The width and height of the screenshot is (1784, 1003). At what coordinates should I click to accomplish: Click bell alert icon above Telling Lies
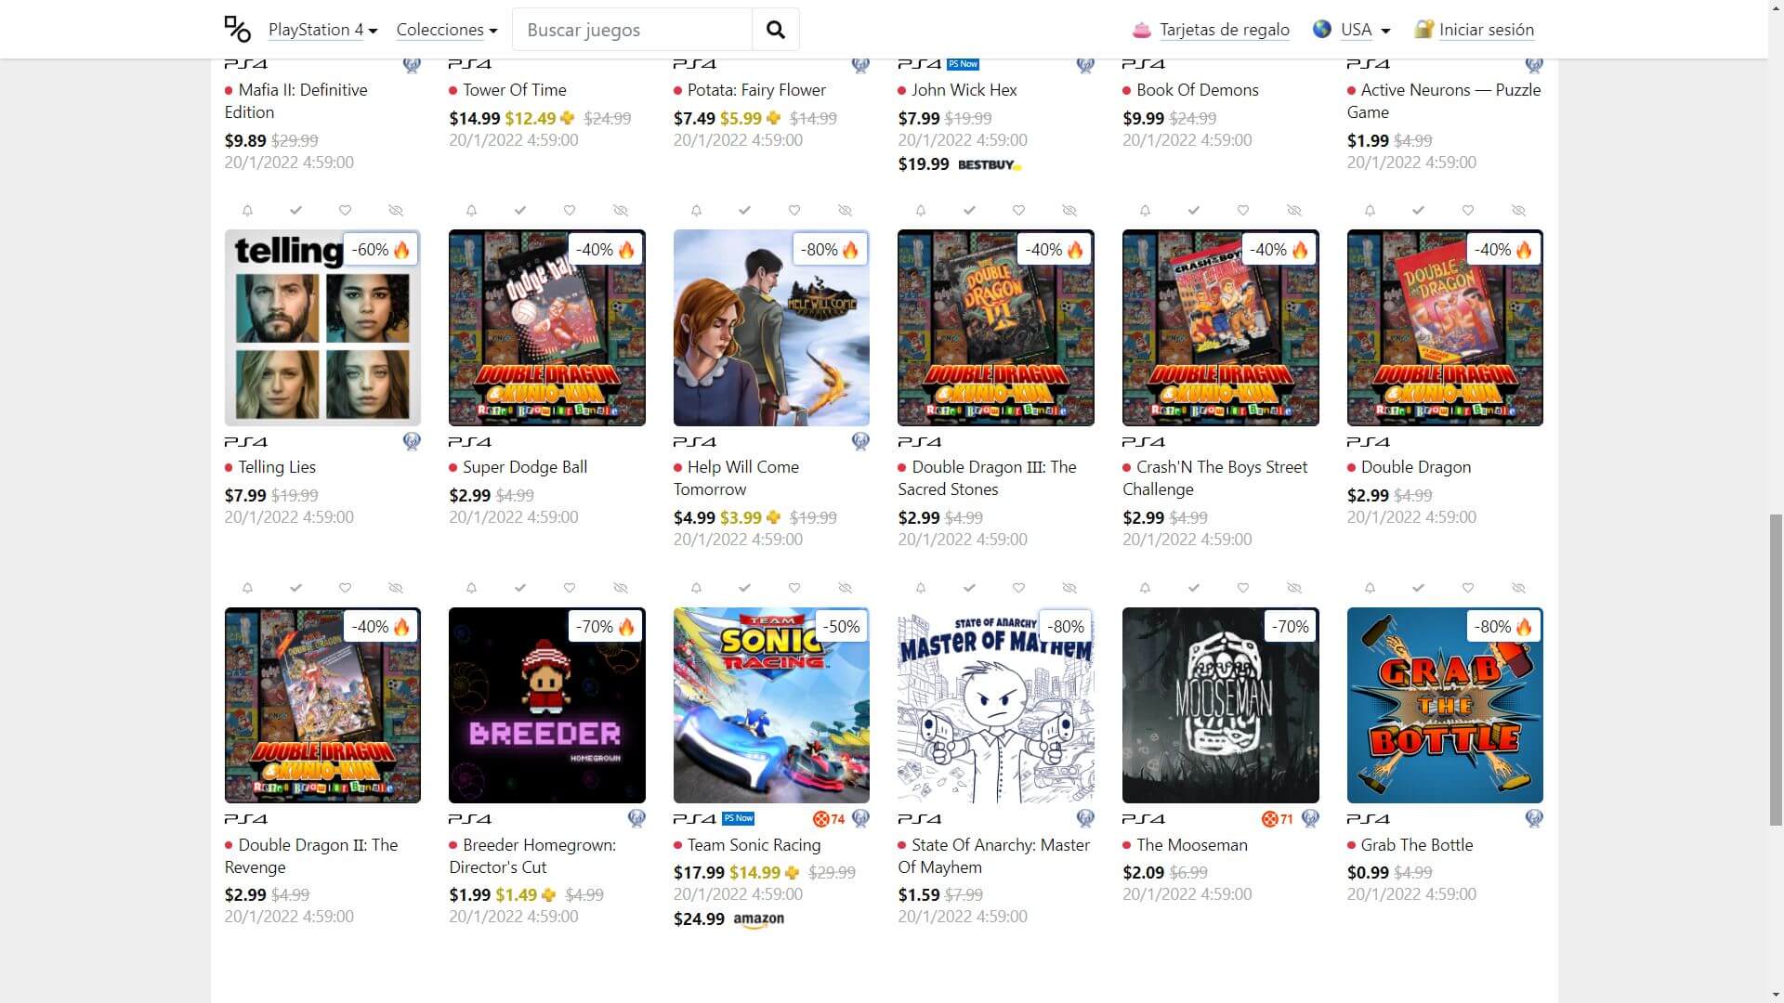tap(247, 211)
